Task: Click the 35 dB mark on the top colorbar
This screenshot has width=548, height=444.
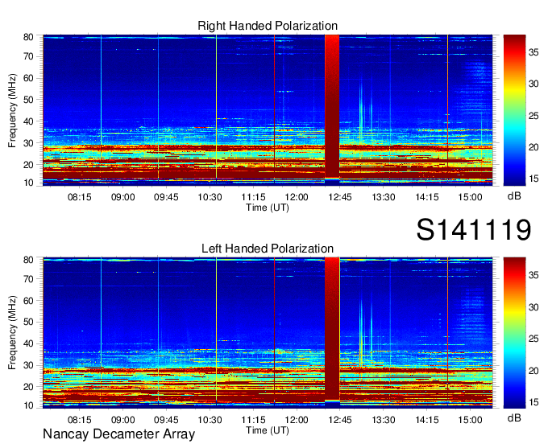Action: coord(533,52)
